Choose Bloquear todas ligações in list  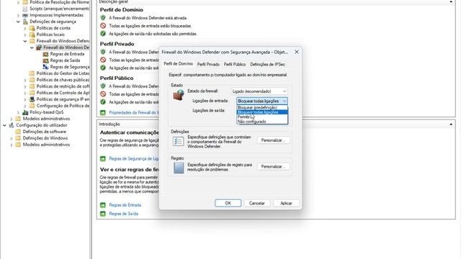262,112
